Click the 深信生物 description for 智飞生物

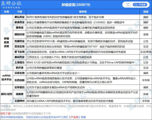(76, 52)
